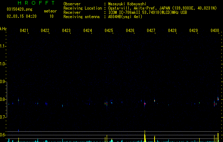Select the name Masayuki Kobayashi
Screen dimensions: 223x142
[127, 4]
